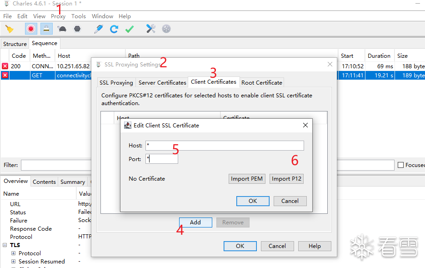425x268 pixels.
Task: Open the Window menu
Action: pos(102,16)
